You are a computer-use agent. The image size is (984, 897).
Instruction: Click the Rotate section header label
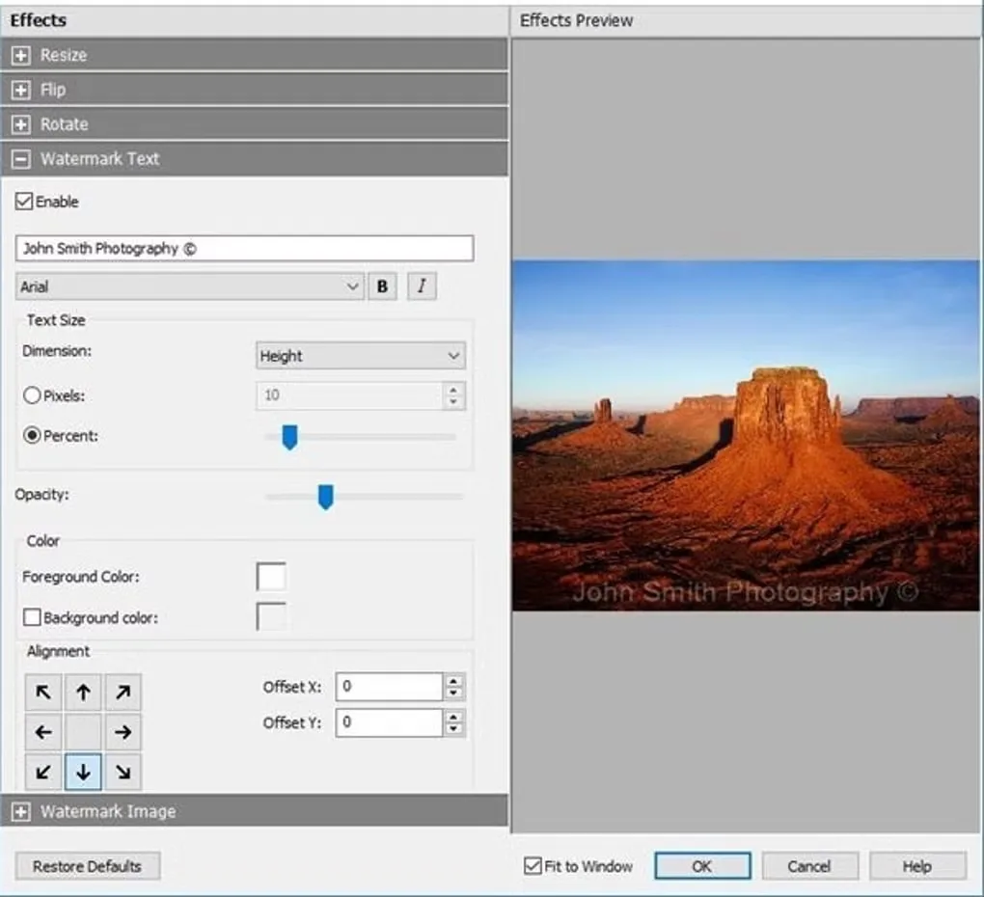pos(65,124)
